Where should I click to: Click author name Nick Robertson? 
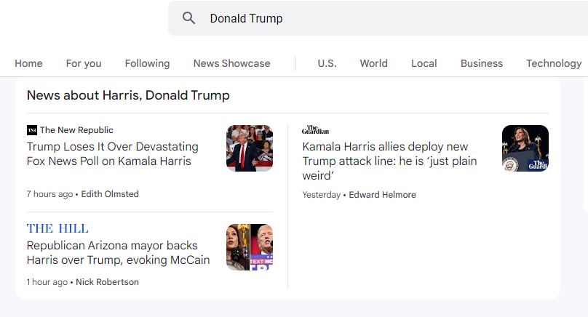click(x=107, y=282)
